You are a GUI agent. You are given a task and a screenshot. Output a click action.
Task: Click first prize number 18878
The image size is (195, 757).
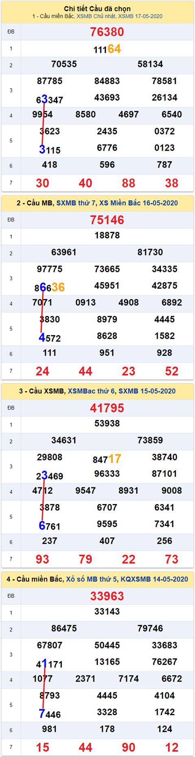click(x=107, y=236)
